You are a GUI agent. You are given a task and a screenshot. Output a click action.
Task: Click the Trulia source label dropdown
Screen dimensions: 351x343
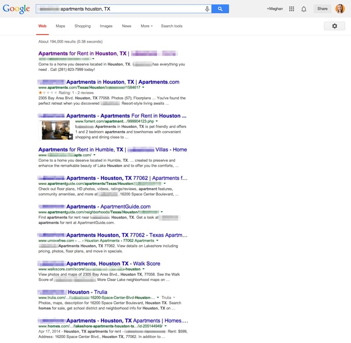point(168,297)
